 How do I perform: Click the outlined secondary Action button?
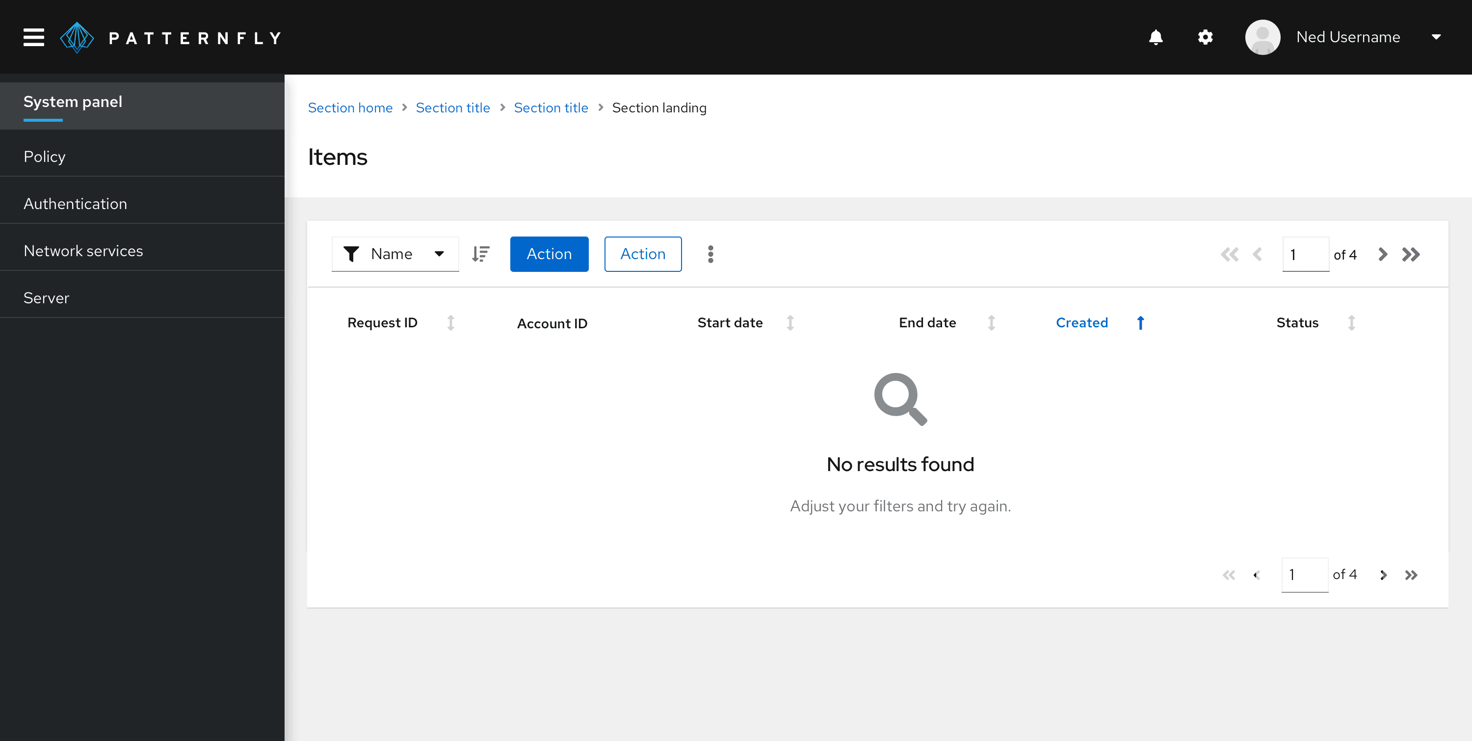click(x=643, y=254)
